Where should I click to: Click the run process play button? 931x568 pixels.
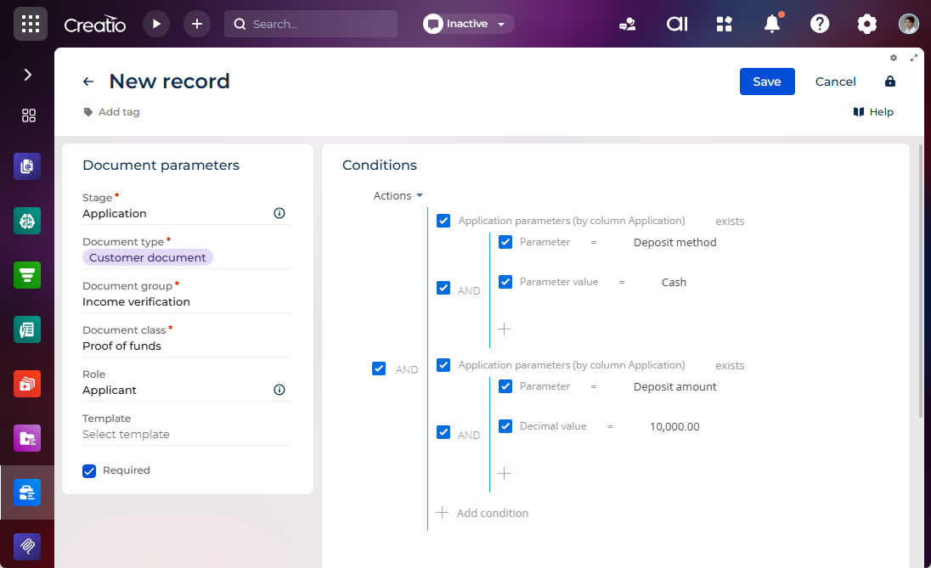click(x=156, y=24)
